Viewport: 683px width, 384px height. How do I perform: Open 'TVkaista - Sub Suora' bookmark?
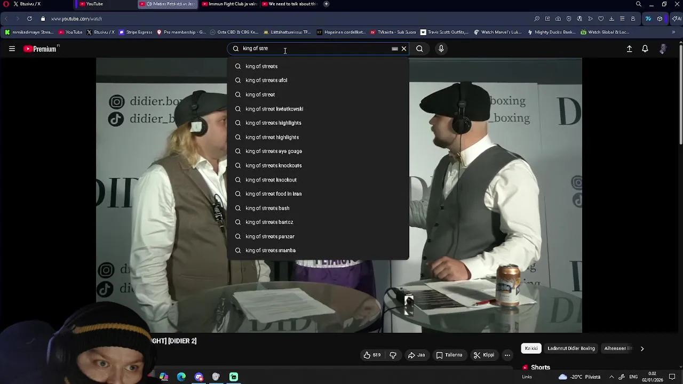393,32
